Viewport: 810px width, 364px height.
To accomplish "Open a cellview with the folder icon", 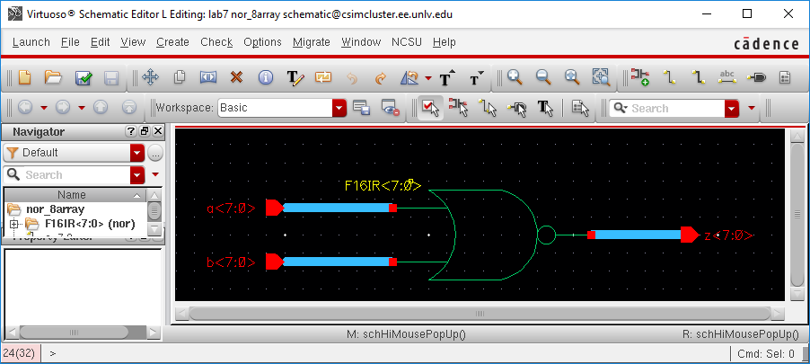I will pos(53,78).
